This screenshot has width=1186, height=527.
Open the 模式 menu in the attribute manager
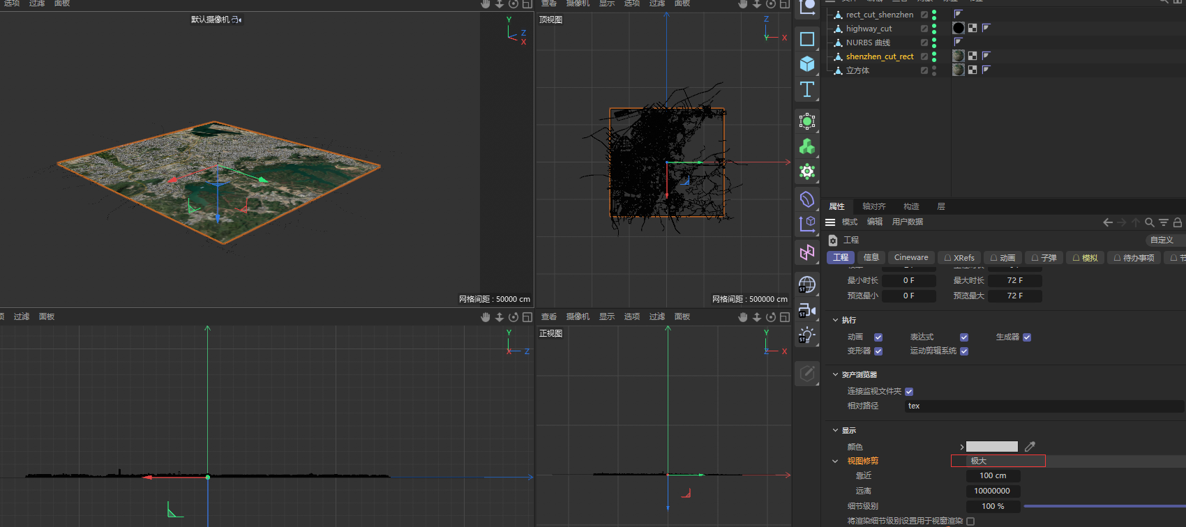850,222
